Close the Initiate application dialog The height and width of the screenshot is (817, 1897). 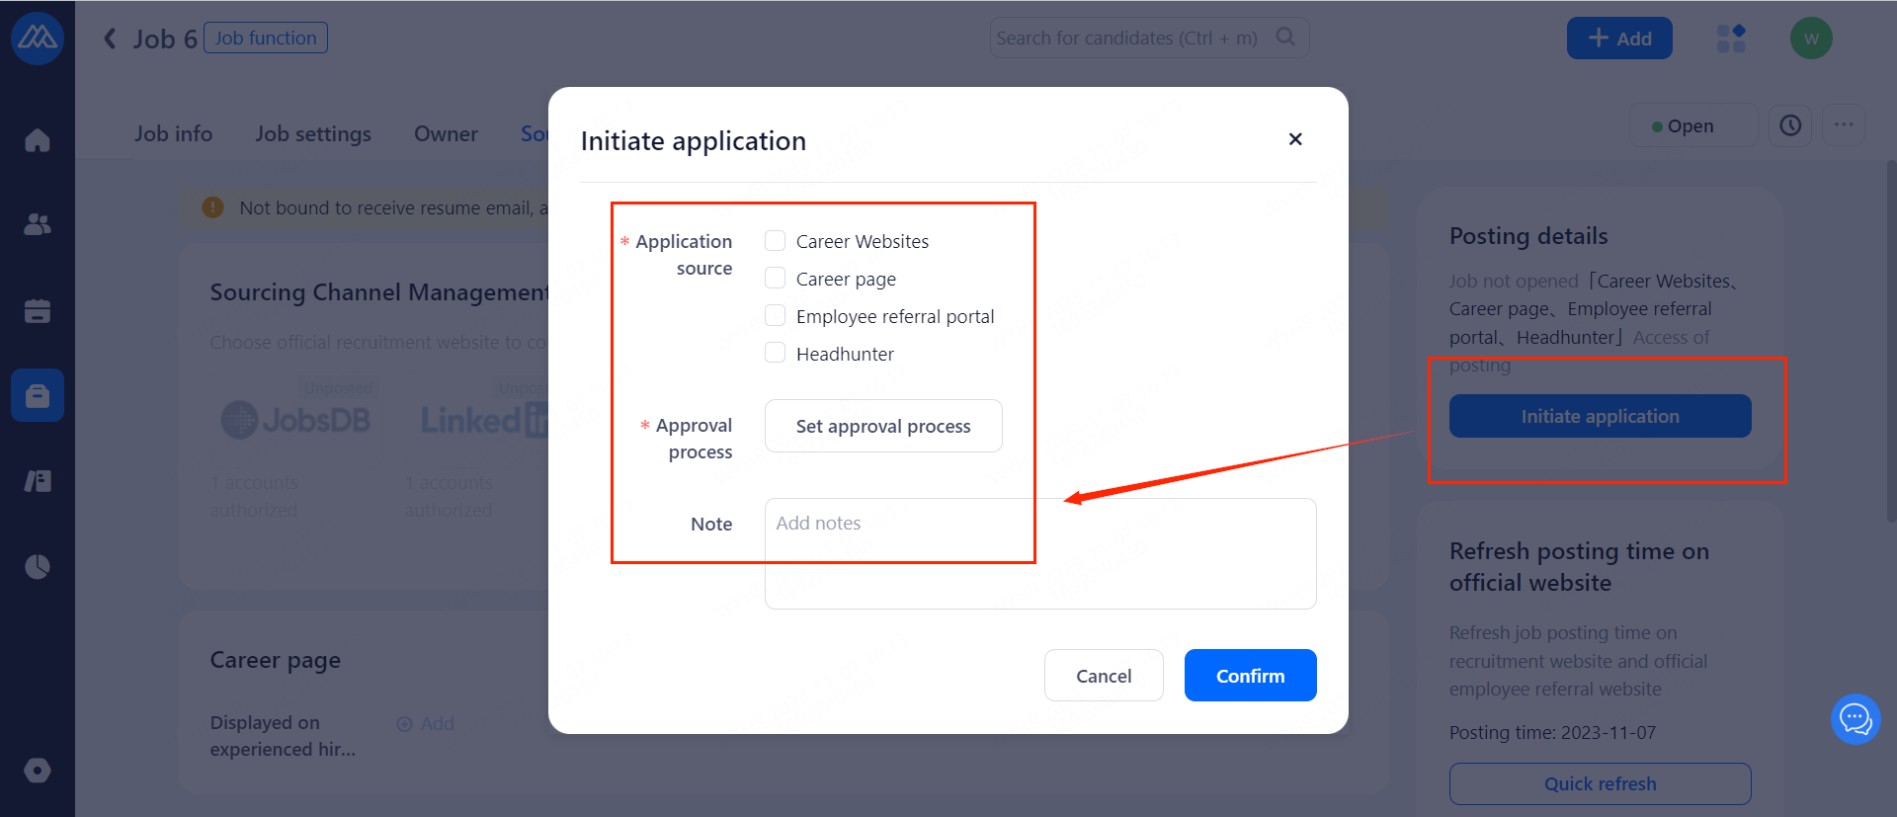[x=1295, y=139]
